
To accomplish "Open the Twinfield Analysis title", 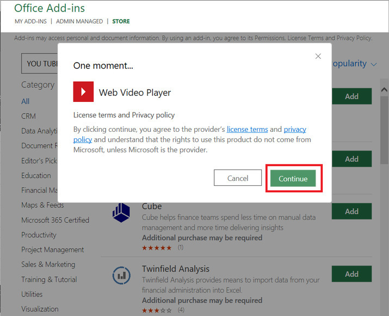I will [176, 269].
